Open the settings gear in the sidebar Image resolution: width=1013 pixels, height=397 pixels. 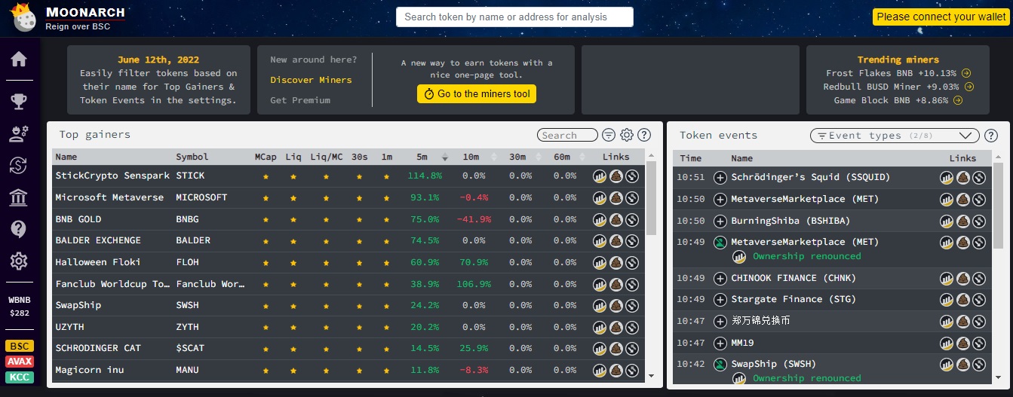(19, 261)
